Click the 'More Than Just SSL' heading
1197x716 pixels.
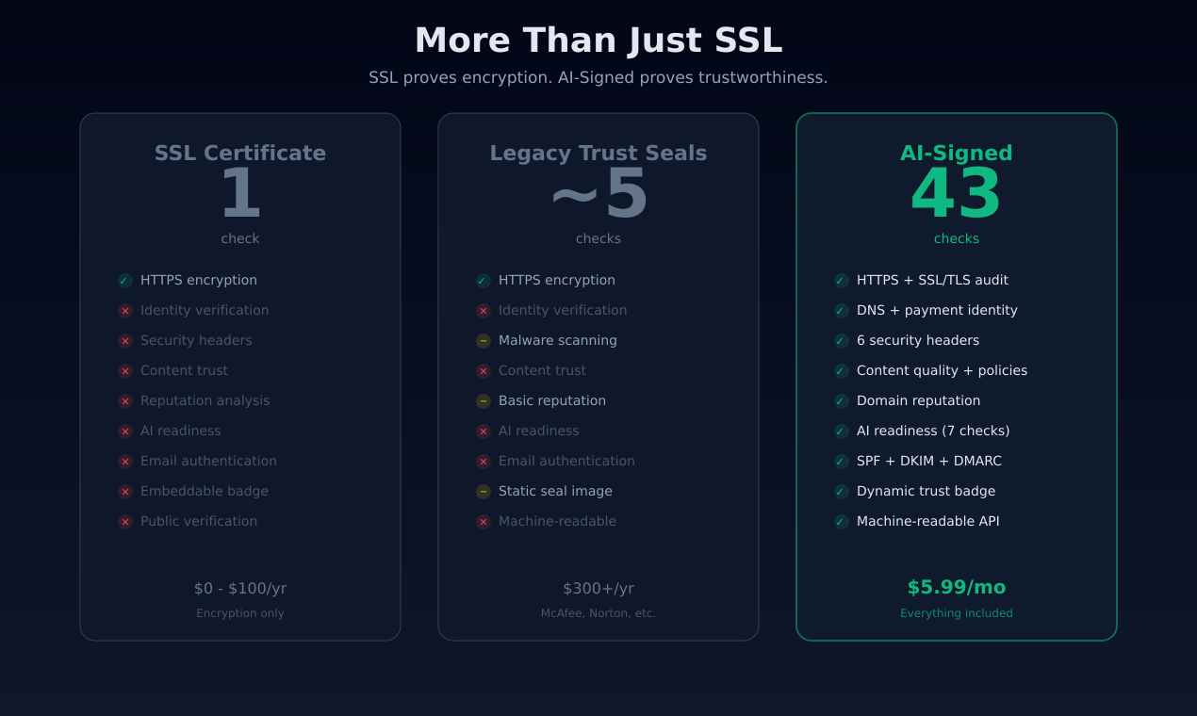click(598, 41)
